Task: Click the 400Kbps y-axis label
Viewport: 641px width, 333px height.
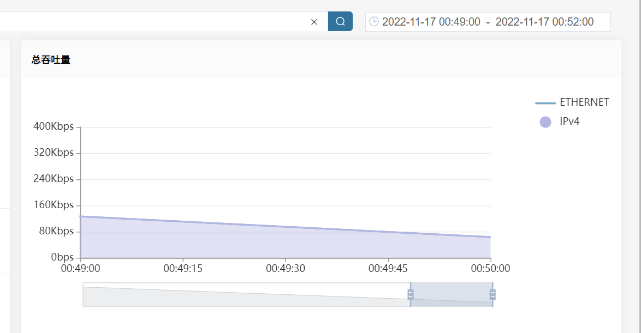Action: coord(54,127)
